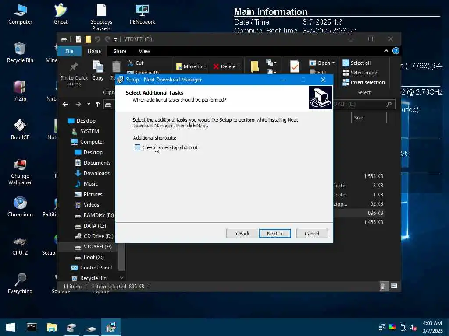The width and height of the screenshot is (449, 336).
Task: Open Customize Quick Access Toolbar dropdown
Action: [115, 39]
